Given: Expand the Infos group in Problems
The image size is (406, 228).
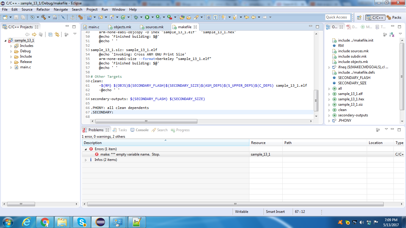Looking at the screenshot, I should coord(86,160).
